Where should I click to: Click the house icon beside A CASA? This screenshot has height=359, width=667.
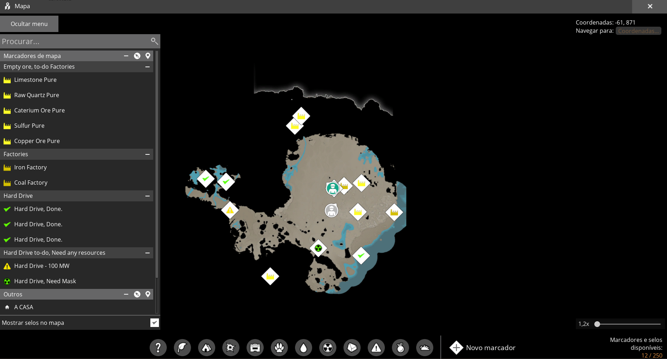pyautogui.click(x=7, y=307)
